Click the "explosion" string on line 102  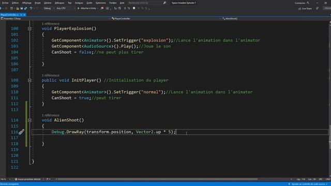coord(156,40)
